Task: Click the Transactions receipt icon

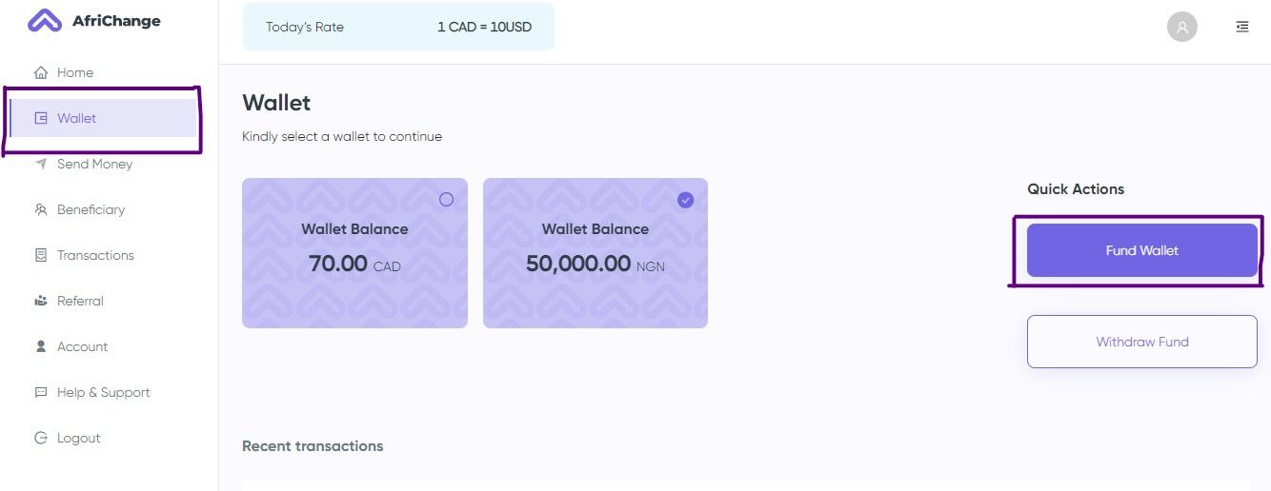Action: (41, 255)
